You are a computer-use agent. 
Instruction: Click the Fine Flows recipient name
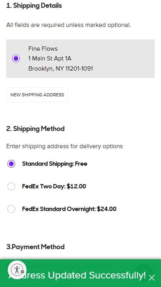[x=43, y=49]
